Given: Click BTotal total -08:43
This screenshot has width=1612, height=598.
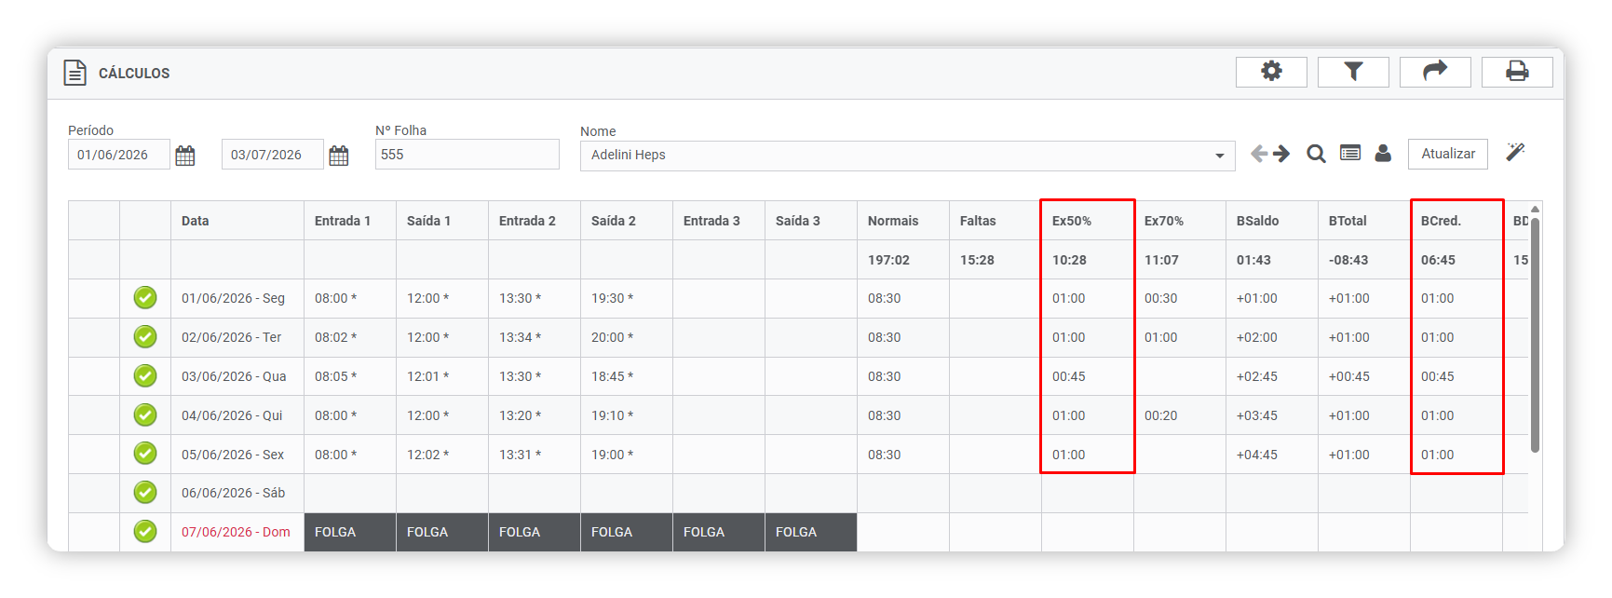Looking at the screenshot, I should tap(1364, 260).
